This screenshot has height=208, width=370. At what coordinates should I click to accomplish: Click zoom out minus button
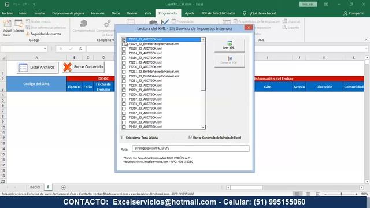tap(325, 194)
